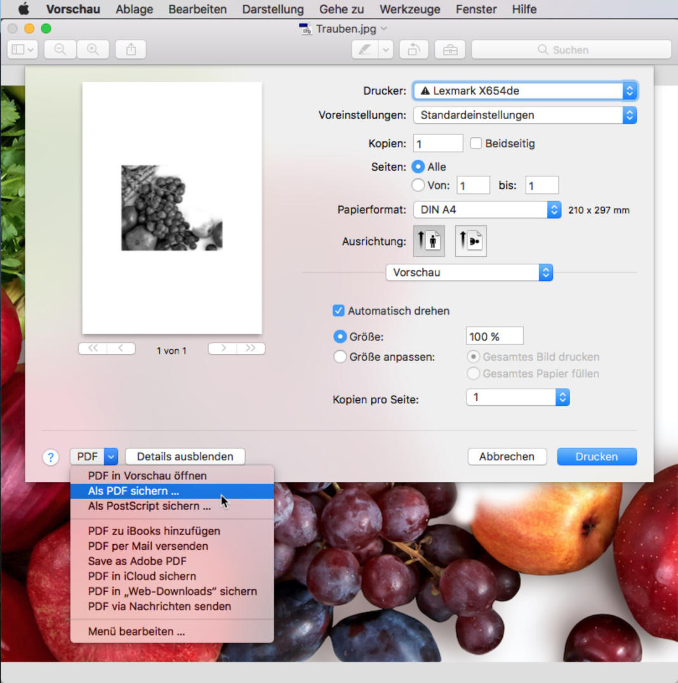Open the markup toolbox icon
The height and width of the screenshot is (683, 678).
pos(450,49)
